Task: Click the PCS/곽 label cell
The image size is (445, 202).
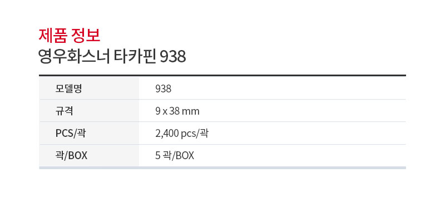Action: coord(89,133)
